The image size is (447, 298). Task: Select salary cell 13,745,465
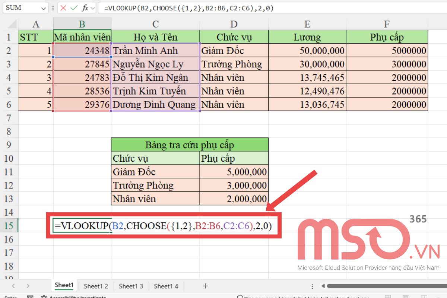click(x=307, y=77)
